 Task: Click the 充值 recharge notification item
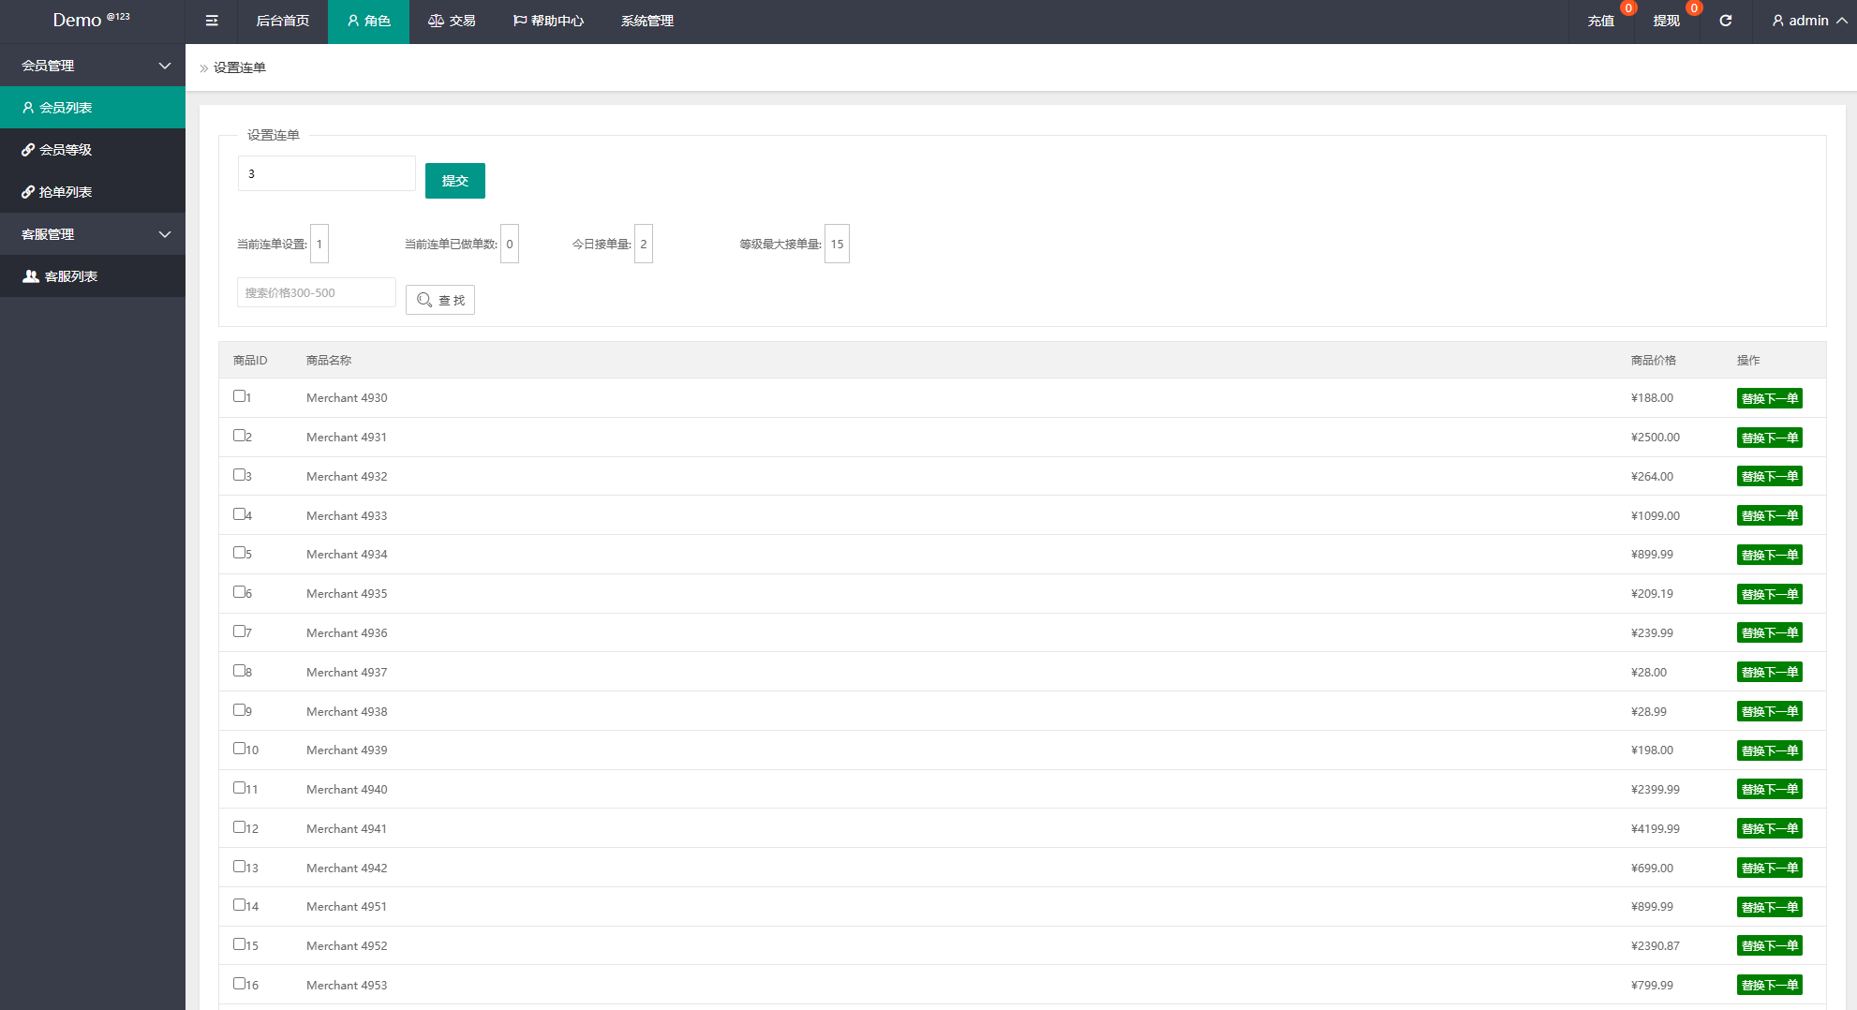pyautogui.click(x=1600, y=21)
